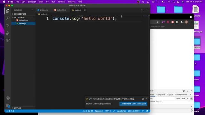
Task: Click errors and warnings count in status bar
Action: click(x=10, y=111)
